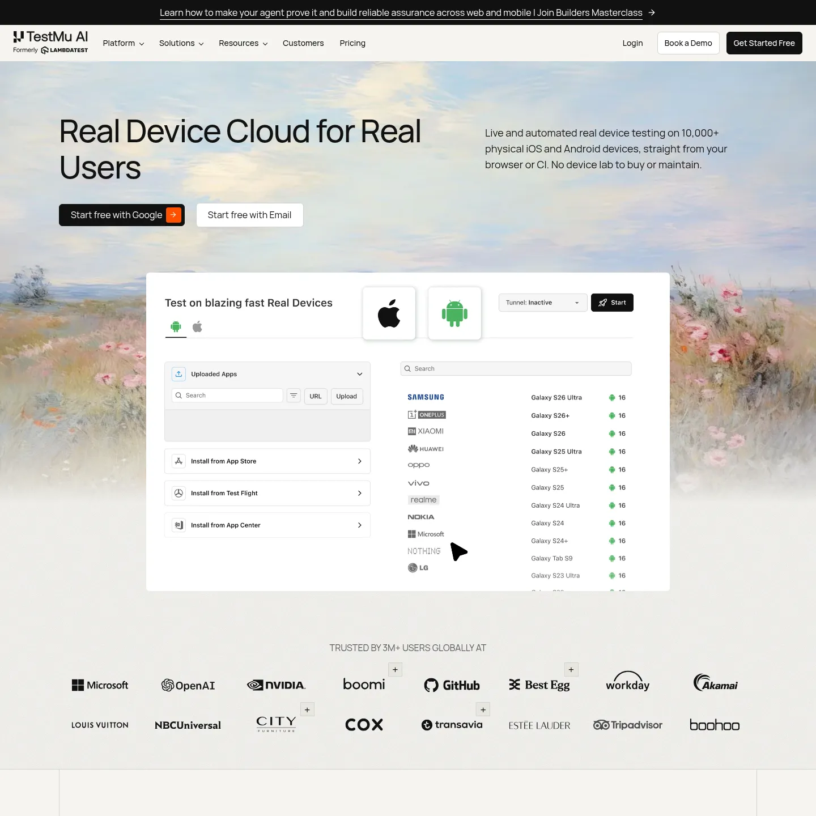The width and height of the screenshot is (816, 816).
Task: Choose the Oppo brand logo
Action: pos(419,465)
